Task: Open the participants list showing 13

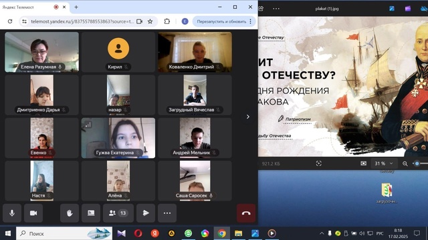Action: (x=118, y=213)
